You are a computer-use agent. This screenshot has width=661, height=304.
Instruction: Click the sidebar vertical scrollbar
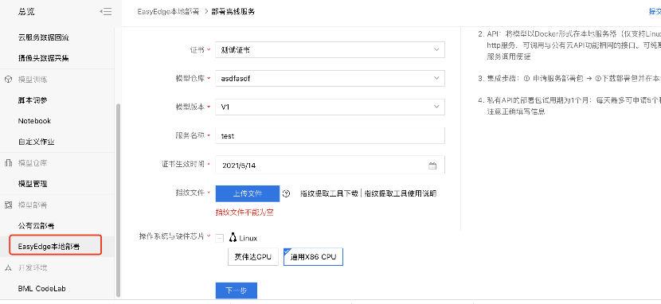tap(118, 200)
